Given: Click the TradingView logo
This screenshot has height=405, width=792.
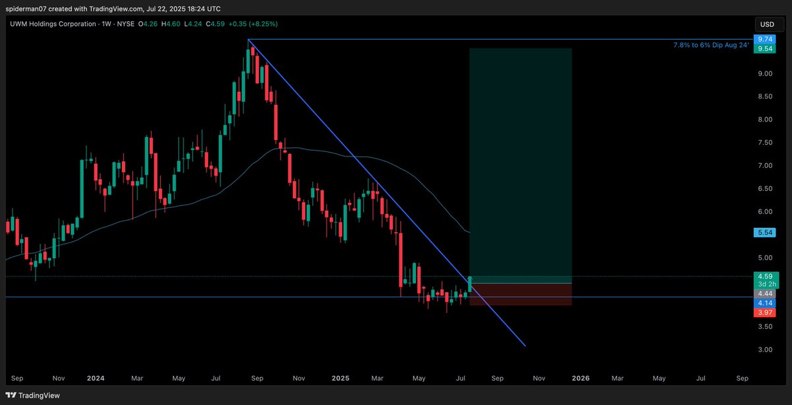Looking at the screenshot, I should [32, 395].
